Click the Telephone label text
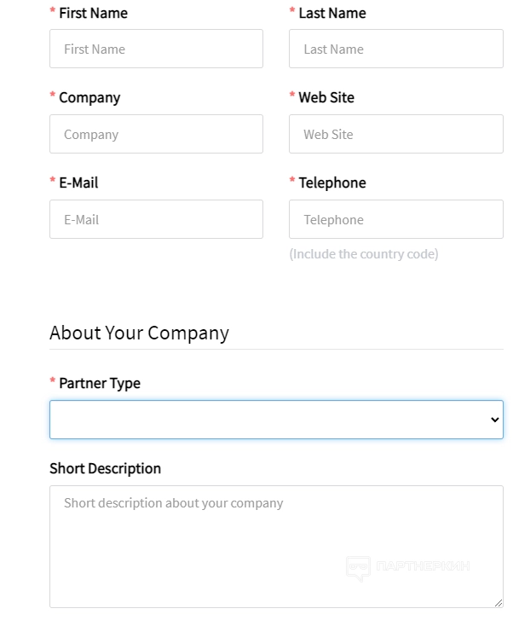Screen dimensions: 513x626 point(331,183)
